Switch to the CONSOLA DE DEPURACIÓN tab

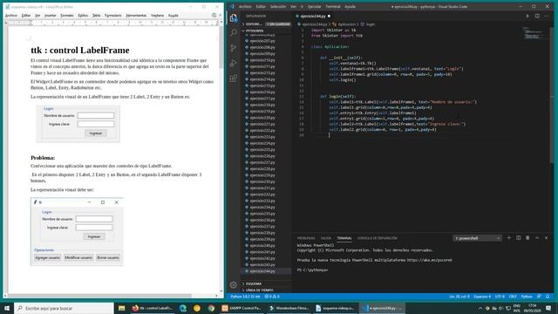(x=378, y=238)
